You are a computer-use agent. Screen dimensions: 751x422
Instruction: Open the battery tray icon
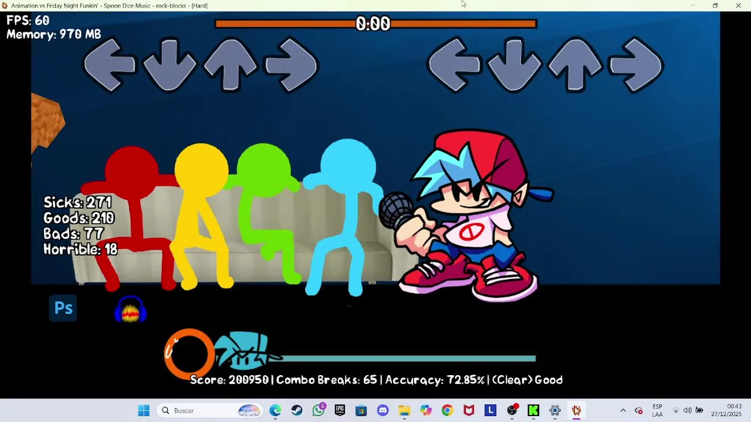[699, 411]
